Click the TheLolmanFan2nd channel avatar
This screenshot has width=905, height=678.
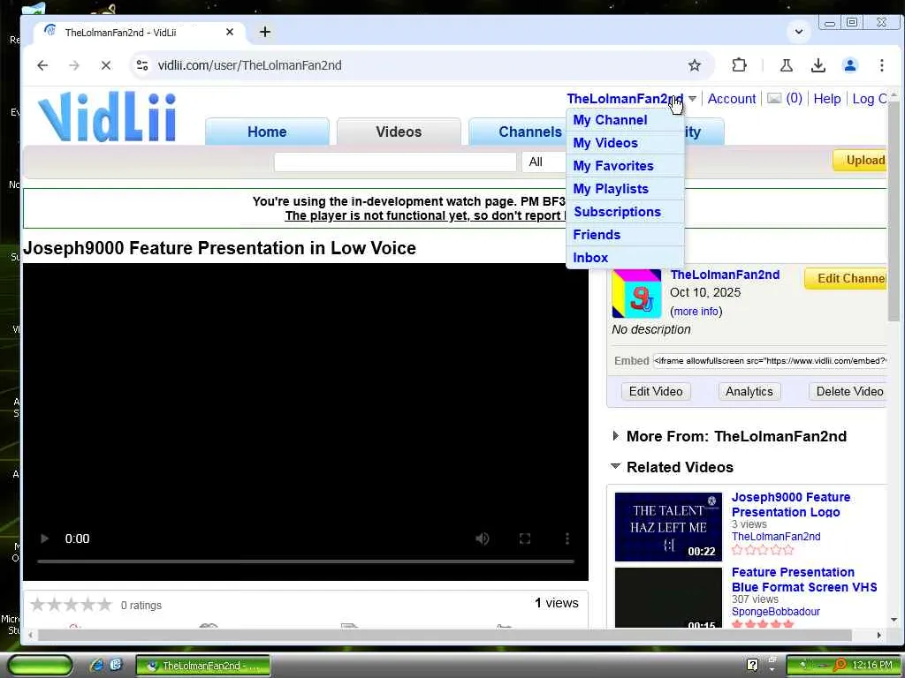(x=636, y=293)
